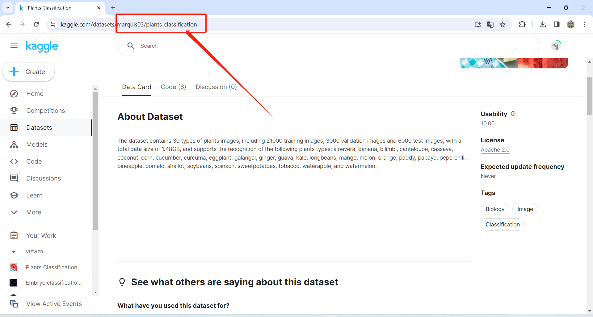Click the Competitions trophy icon
Screen dimensions: 593x317
click(x=14, y=111)
